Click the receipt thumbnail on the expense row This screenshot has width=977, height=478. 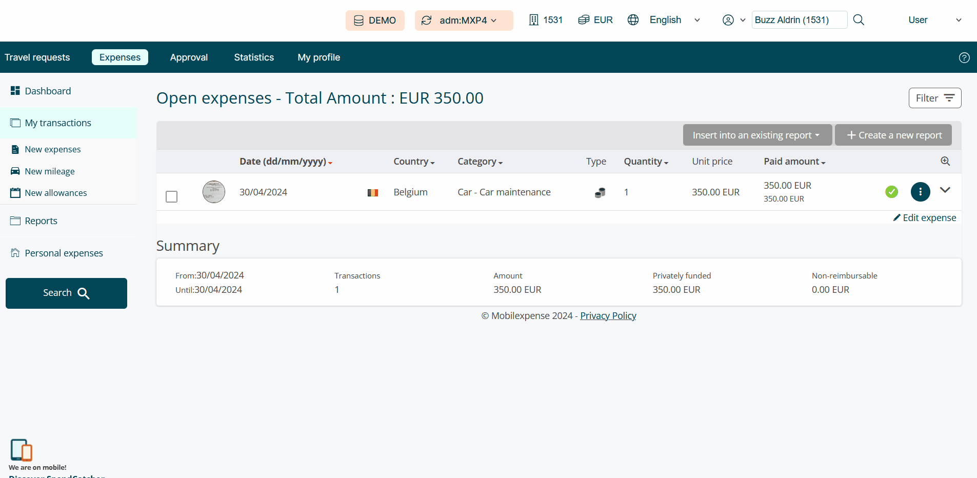pos(213,191)
